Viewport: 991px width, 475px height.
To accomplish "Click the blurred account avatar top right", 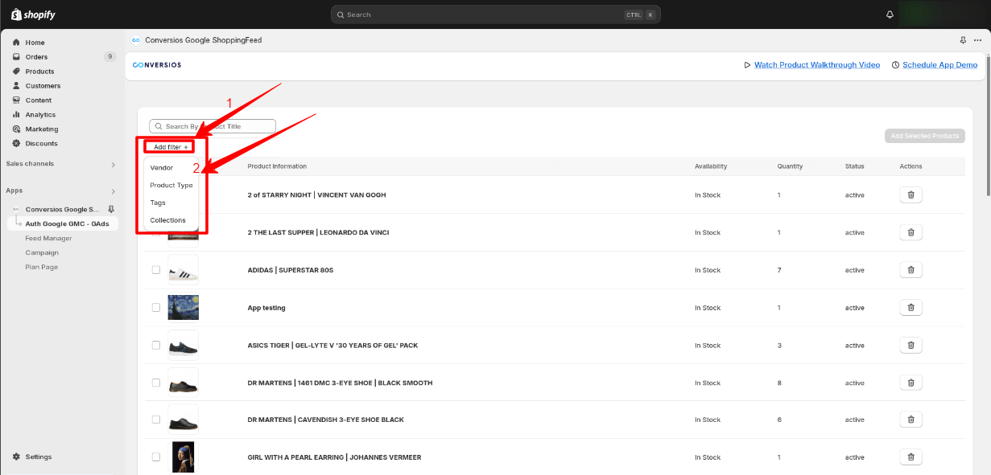I will point(940,14).
